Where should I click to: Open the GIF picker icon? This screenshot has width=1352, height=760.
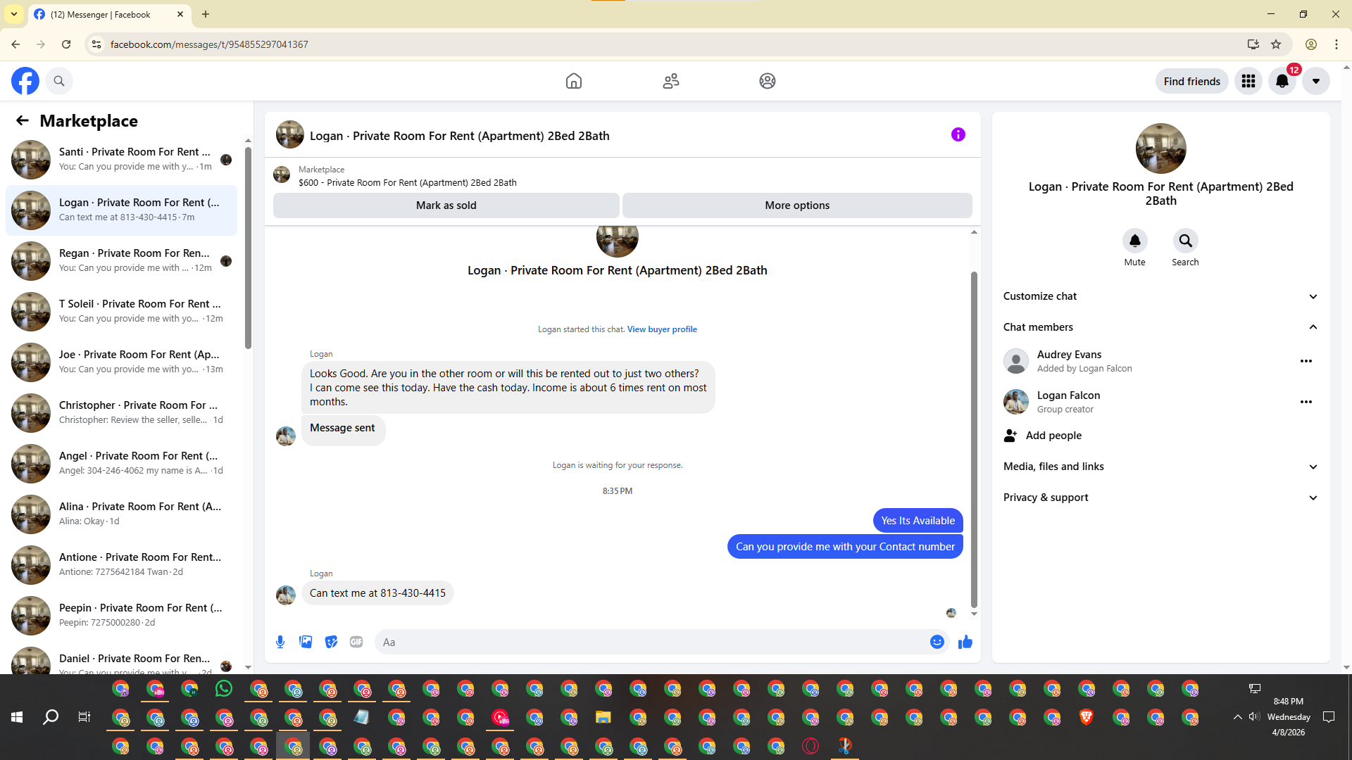coord(356,642)
